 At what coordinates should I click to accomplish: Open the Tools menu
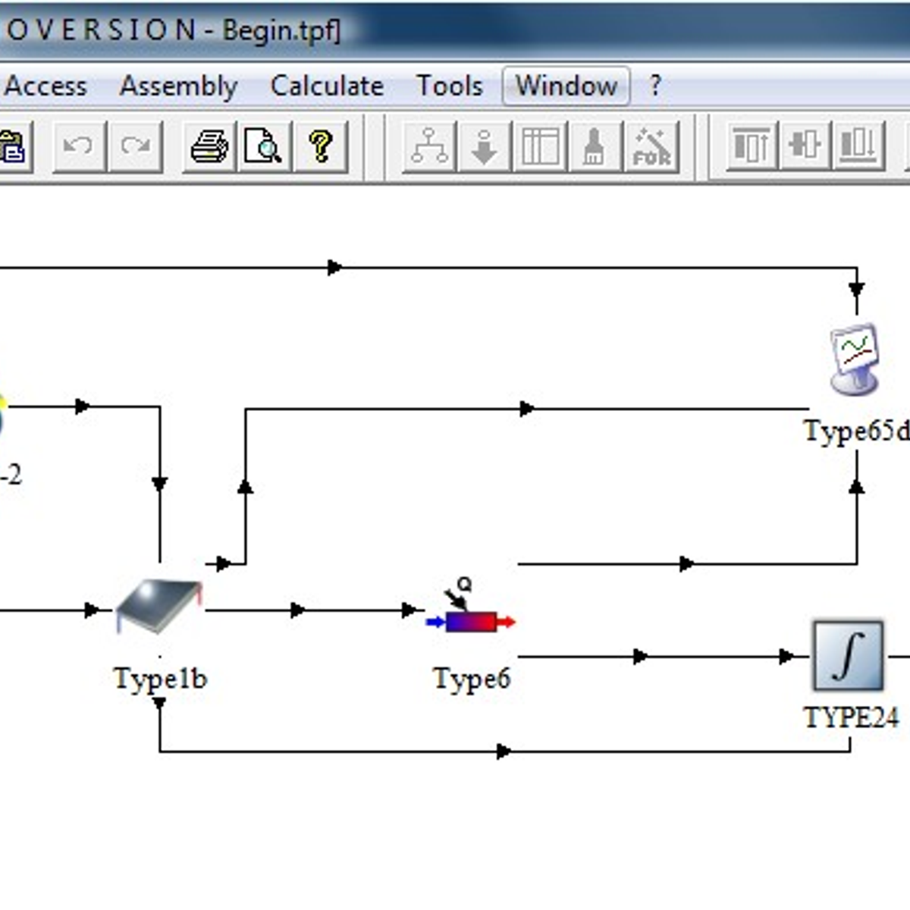pyautogui.click(x=449, y=86)
